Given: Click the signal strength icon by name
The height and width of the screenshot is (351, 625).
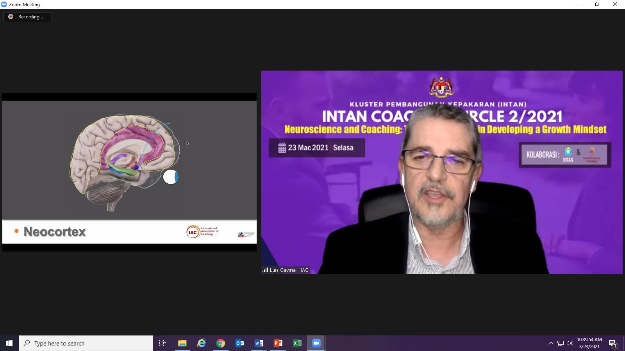Looking at the screenshot, I should pos(265,270).
